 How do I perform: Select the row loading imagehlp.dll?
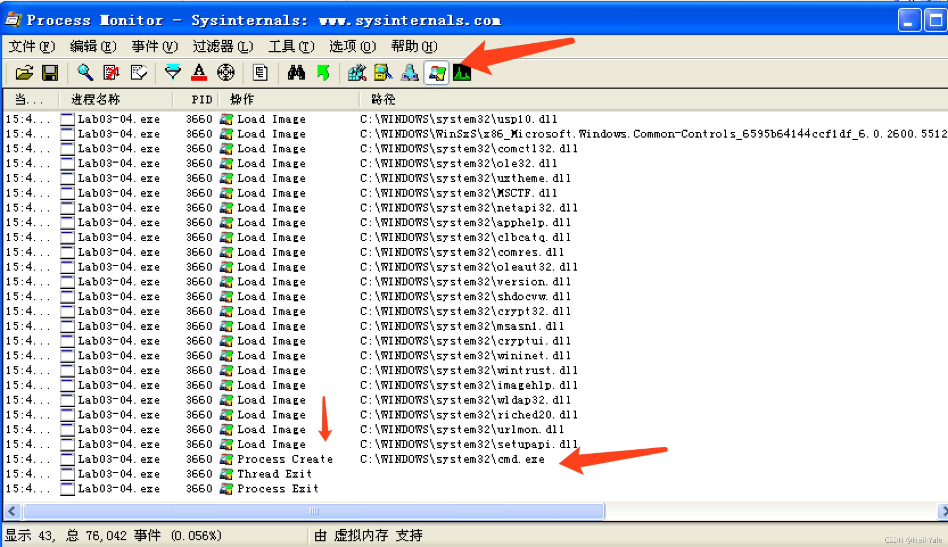475,385
